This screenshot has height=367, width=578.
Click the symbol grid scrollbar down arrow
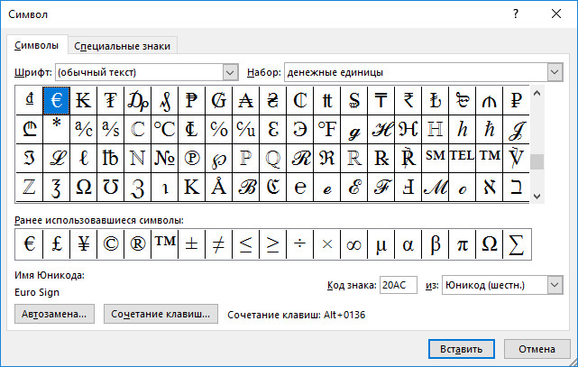[x=537, y=196]
